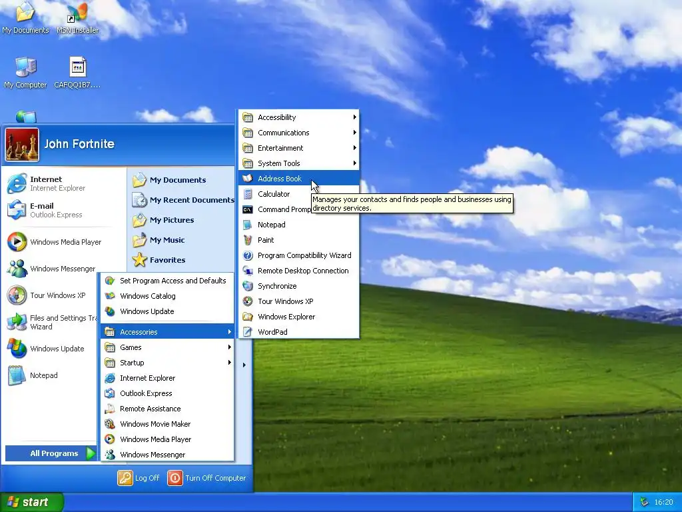Open My Music folder
The width and height of the screenshot is (682, 512).
point(159,240)
